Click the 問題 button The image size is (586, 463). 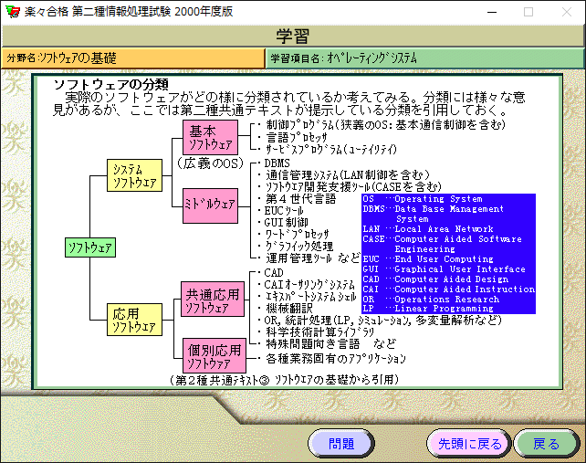(x=341, y=444)
